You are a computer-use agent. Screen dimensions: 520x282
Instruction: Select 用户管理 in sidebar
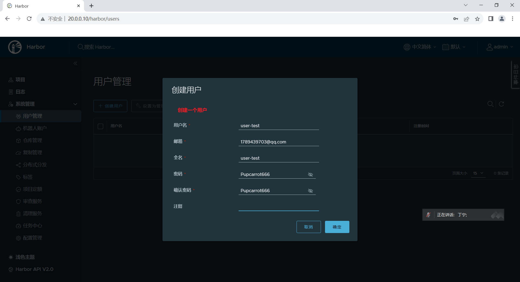pyautogui.click(x=41, y=116)
